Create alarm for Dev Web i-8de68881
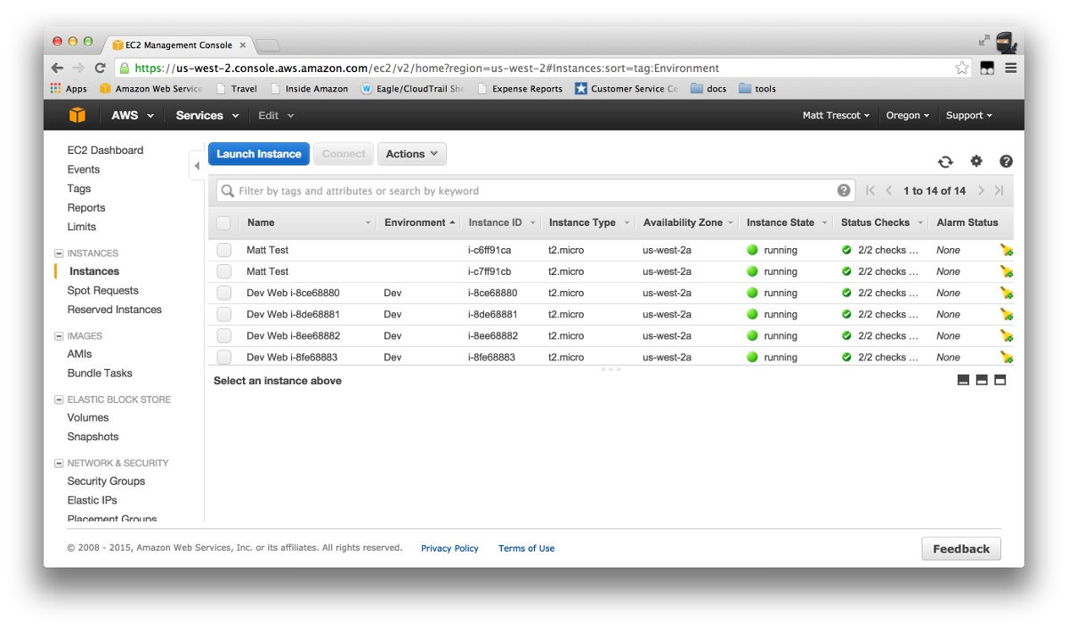The image size is (1068, 628). click(1007, 314)
